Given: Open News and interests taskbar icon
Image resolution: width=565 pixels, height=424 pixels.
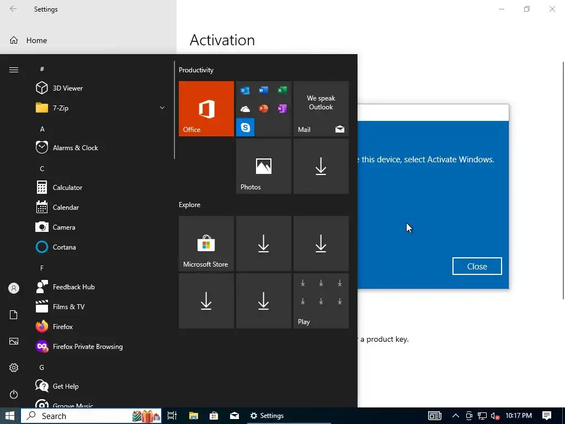Looking at the screenshot, I should [x=435, y=416].
